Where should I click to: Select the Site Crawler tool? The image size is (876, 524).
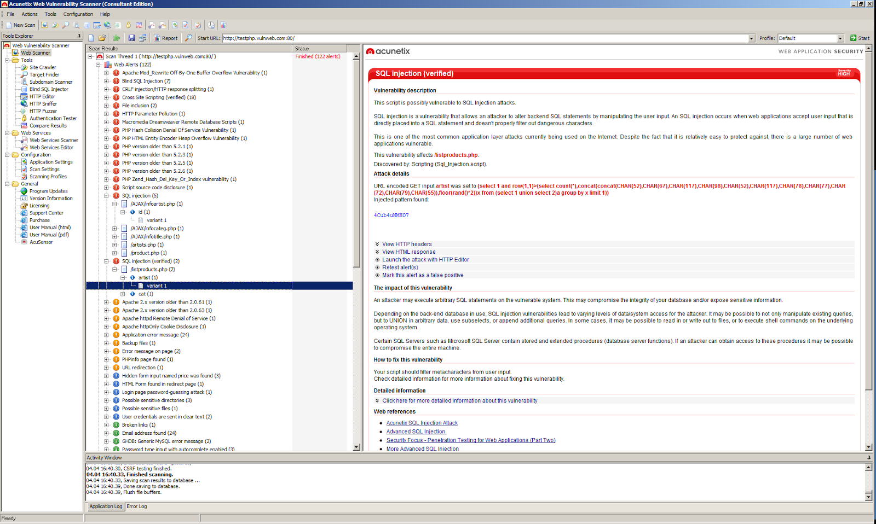coord(42,67)
